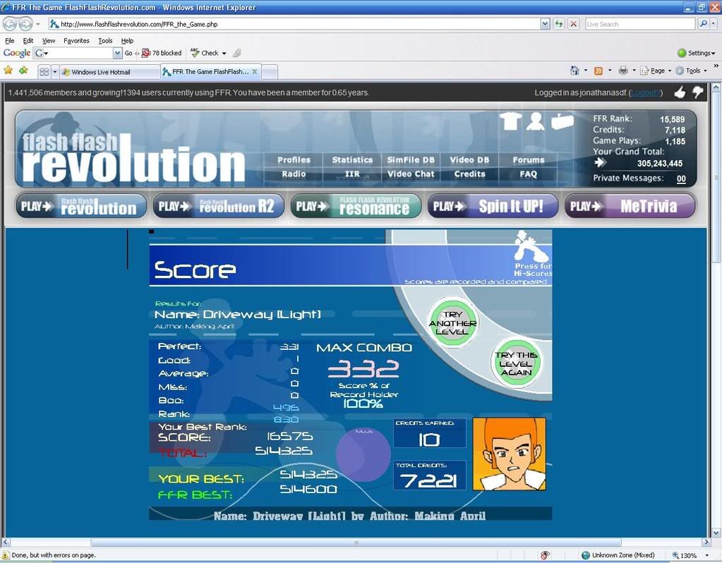This screenshot has width=722, height=563.
Task: Click the thumbs down icon
Action: tap(697, 92)
